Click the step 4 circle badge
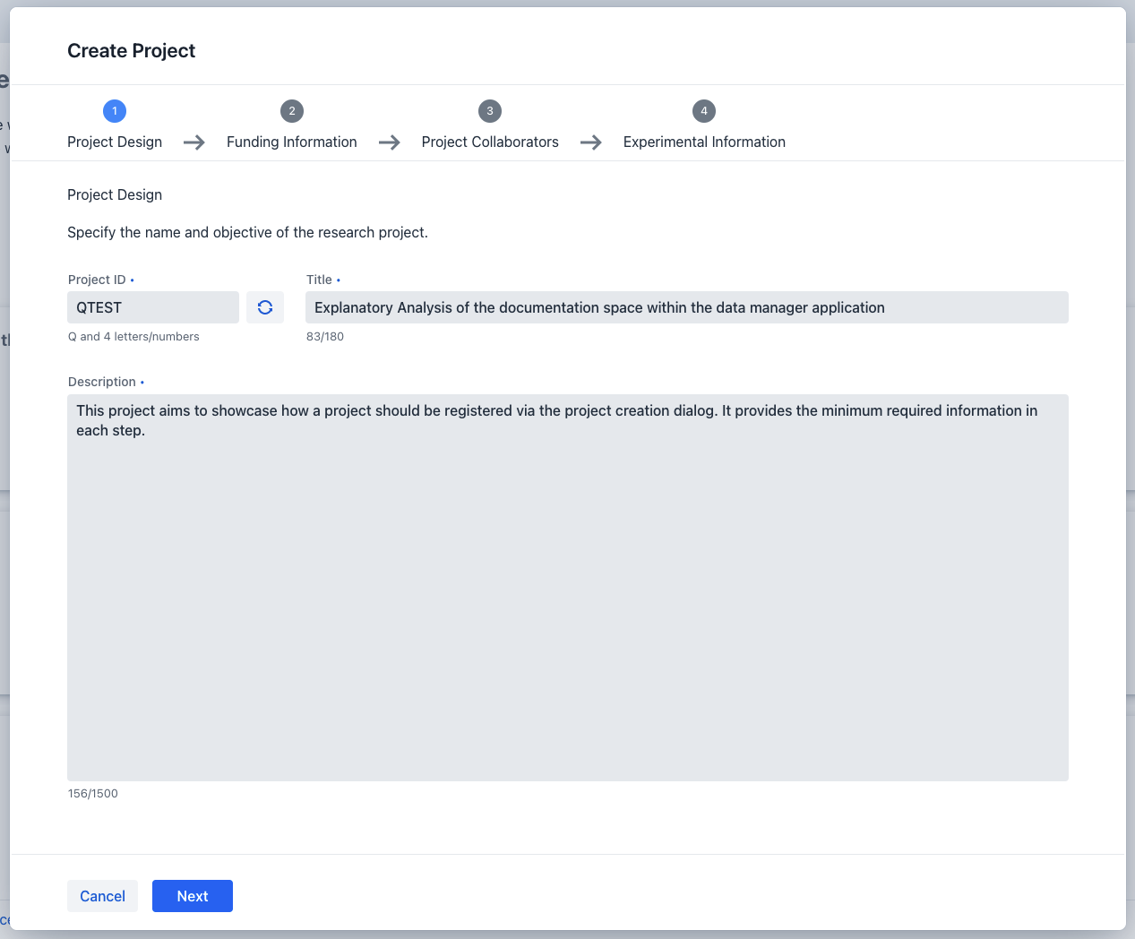 click(704, 111)
